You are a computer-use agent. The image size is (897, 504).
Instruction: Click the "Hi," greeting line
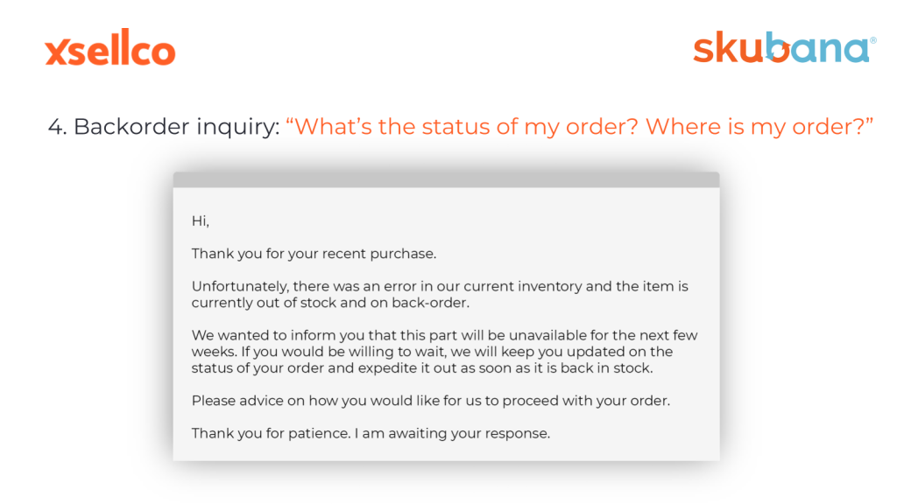[x=201, y=221]
